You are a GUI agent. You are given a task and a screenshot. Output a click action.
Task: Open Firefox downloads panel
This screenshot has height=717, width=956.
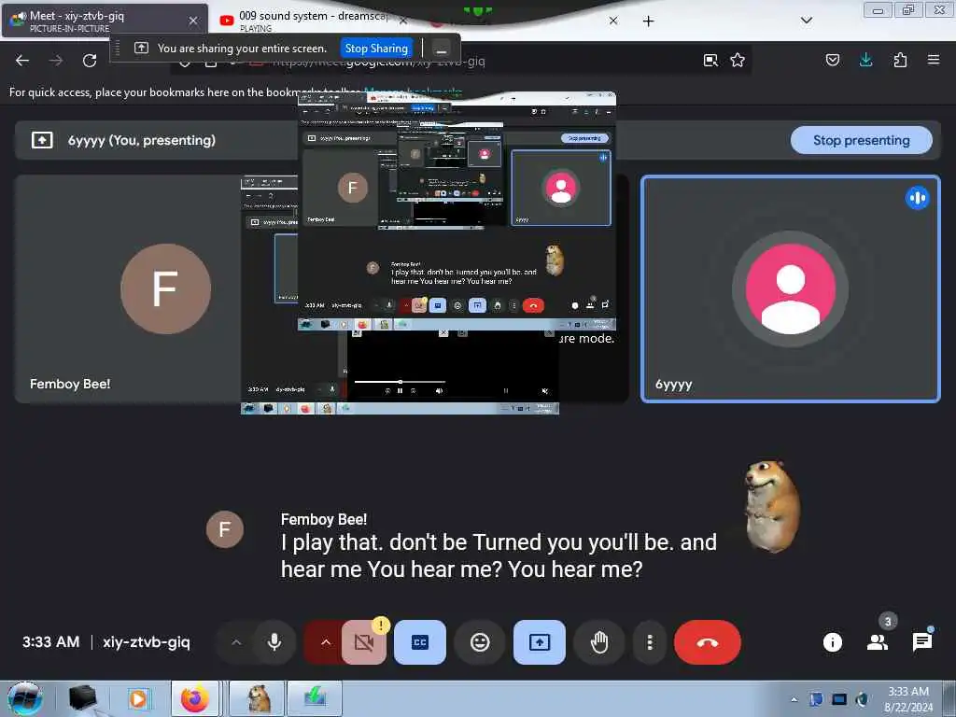[x=865, y=60]
